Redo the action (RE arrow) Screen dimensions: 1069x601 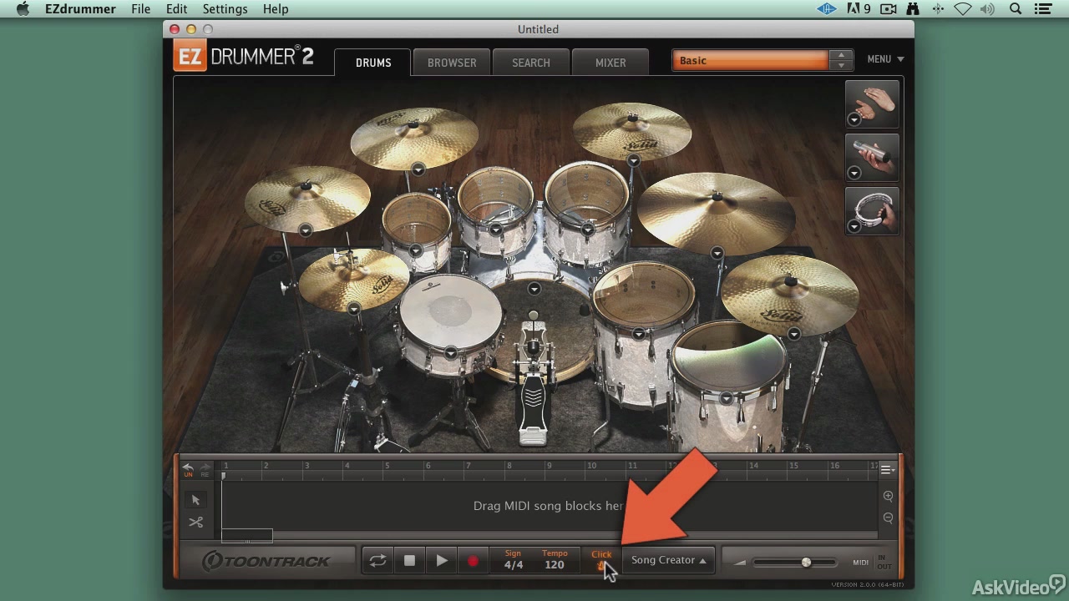tap(205, 469)
